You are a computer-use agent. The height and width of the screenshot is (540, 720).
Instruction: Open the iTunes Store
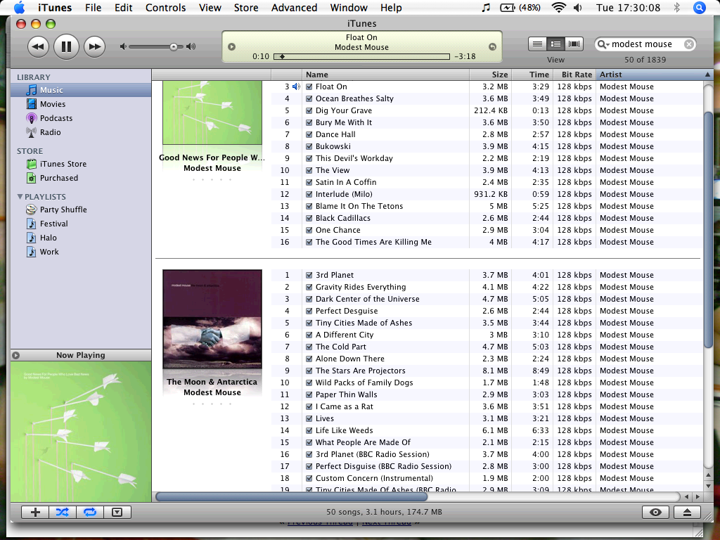point(63,164)
